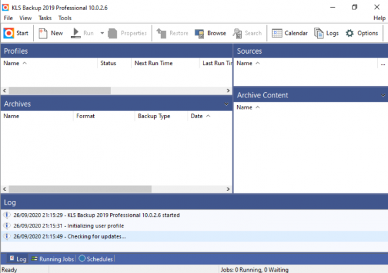The height and width of the screenshot is (273, 388).
Task: Open the Tools menu
Action: click(x=65, y=18)
